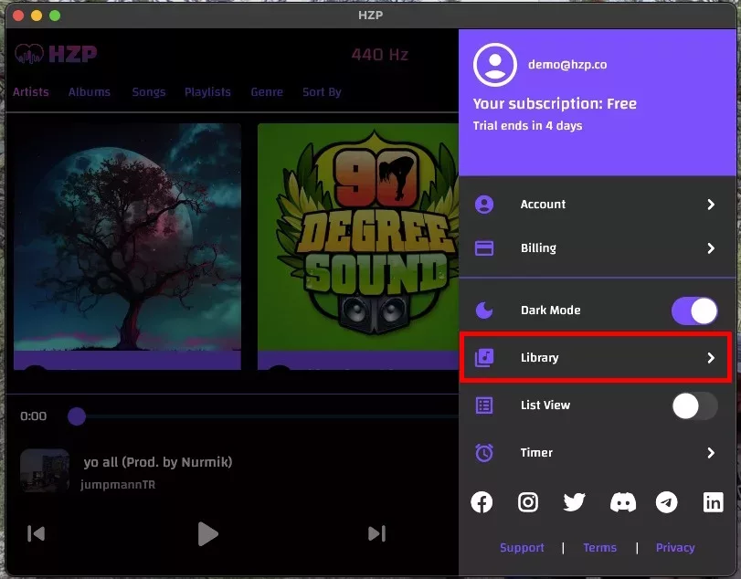
Task: Click the demo@hzp.co email text
Action: point(567,65)
